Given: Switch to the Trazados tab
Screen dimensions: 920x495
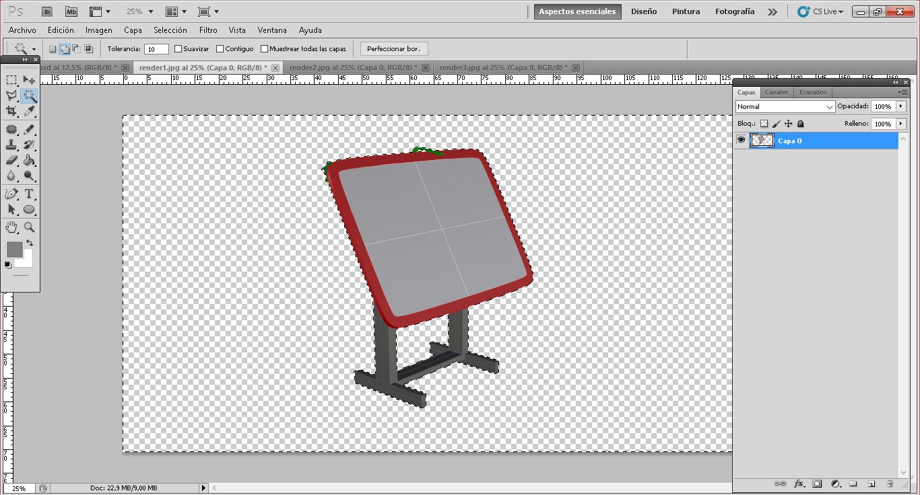Looking at the screenshot, I should [x=812, y=92].
